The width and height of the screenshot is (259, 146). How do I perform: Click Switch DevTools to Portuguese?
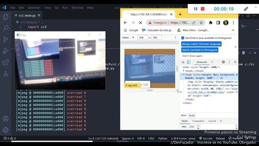click(x=200, y=50)
